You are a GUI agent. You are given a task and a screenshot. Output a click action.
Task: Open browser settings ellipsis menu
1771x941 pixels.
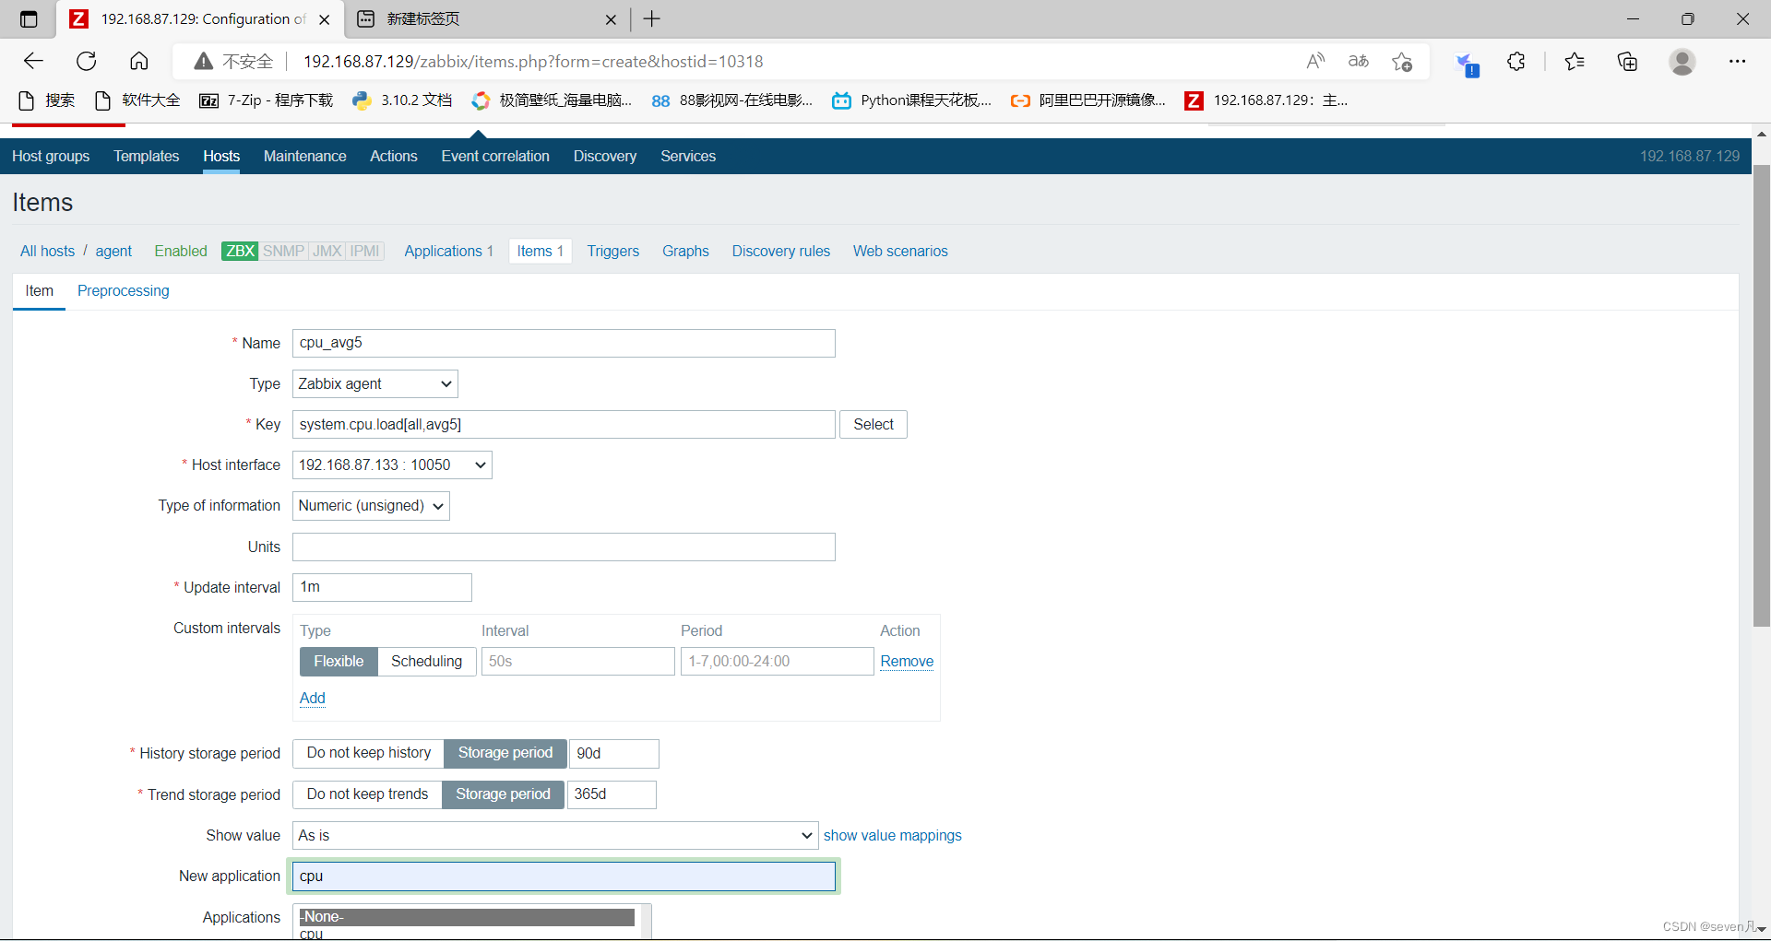(1737, 62)
